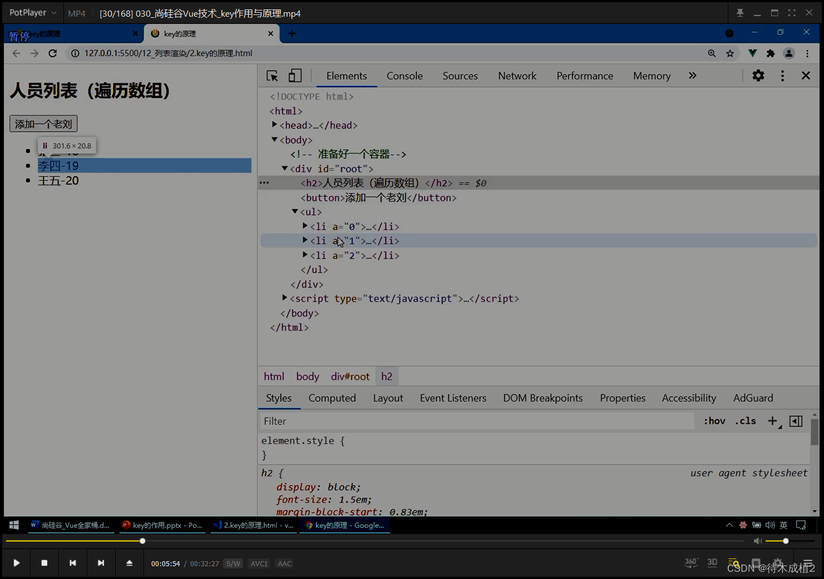Play the video in PotPlayer
824x579 pixels.
16,563
